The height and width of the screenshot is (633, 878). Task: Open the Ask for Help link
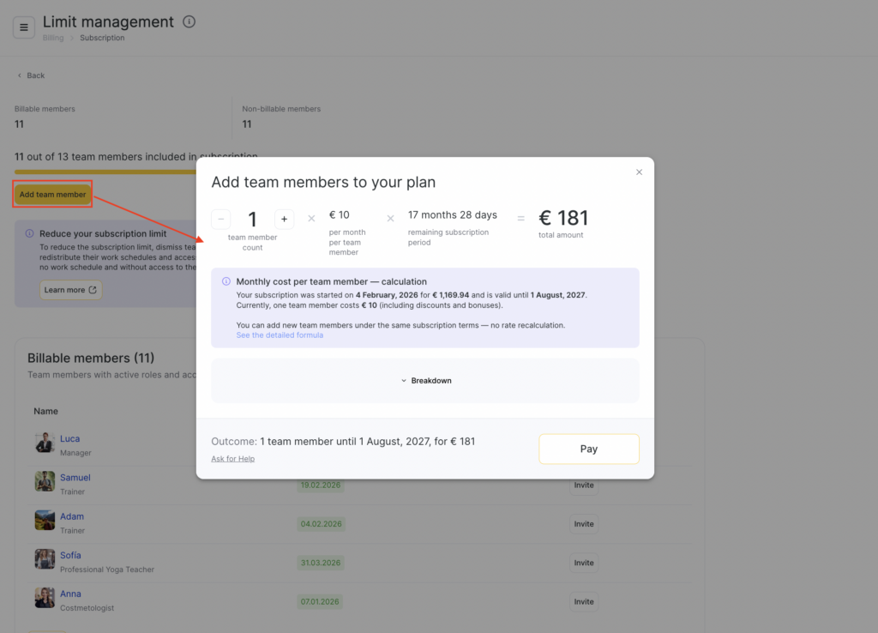pyautogui.click(x=232, y=459)
